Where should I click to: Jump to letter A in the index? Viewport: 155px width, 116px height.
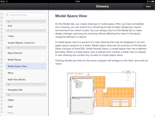[2, 14]
